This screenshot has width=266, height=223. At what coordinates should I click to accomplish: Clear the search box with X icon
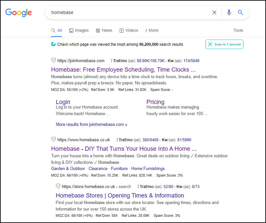click(x=214, y=12)
